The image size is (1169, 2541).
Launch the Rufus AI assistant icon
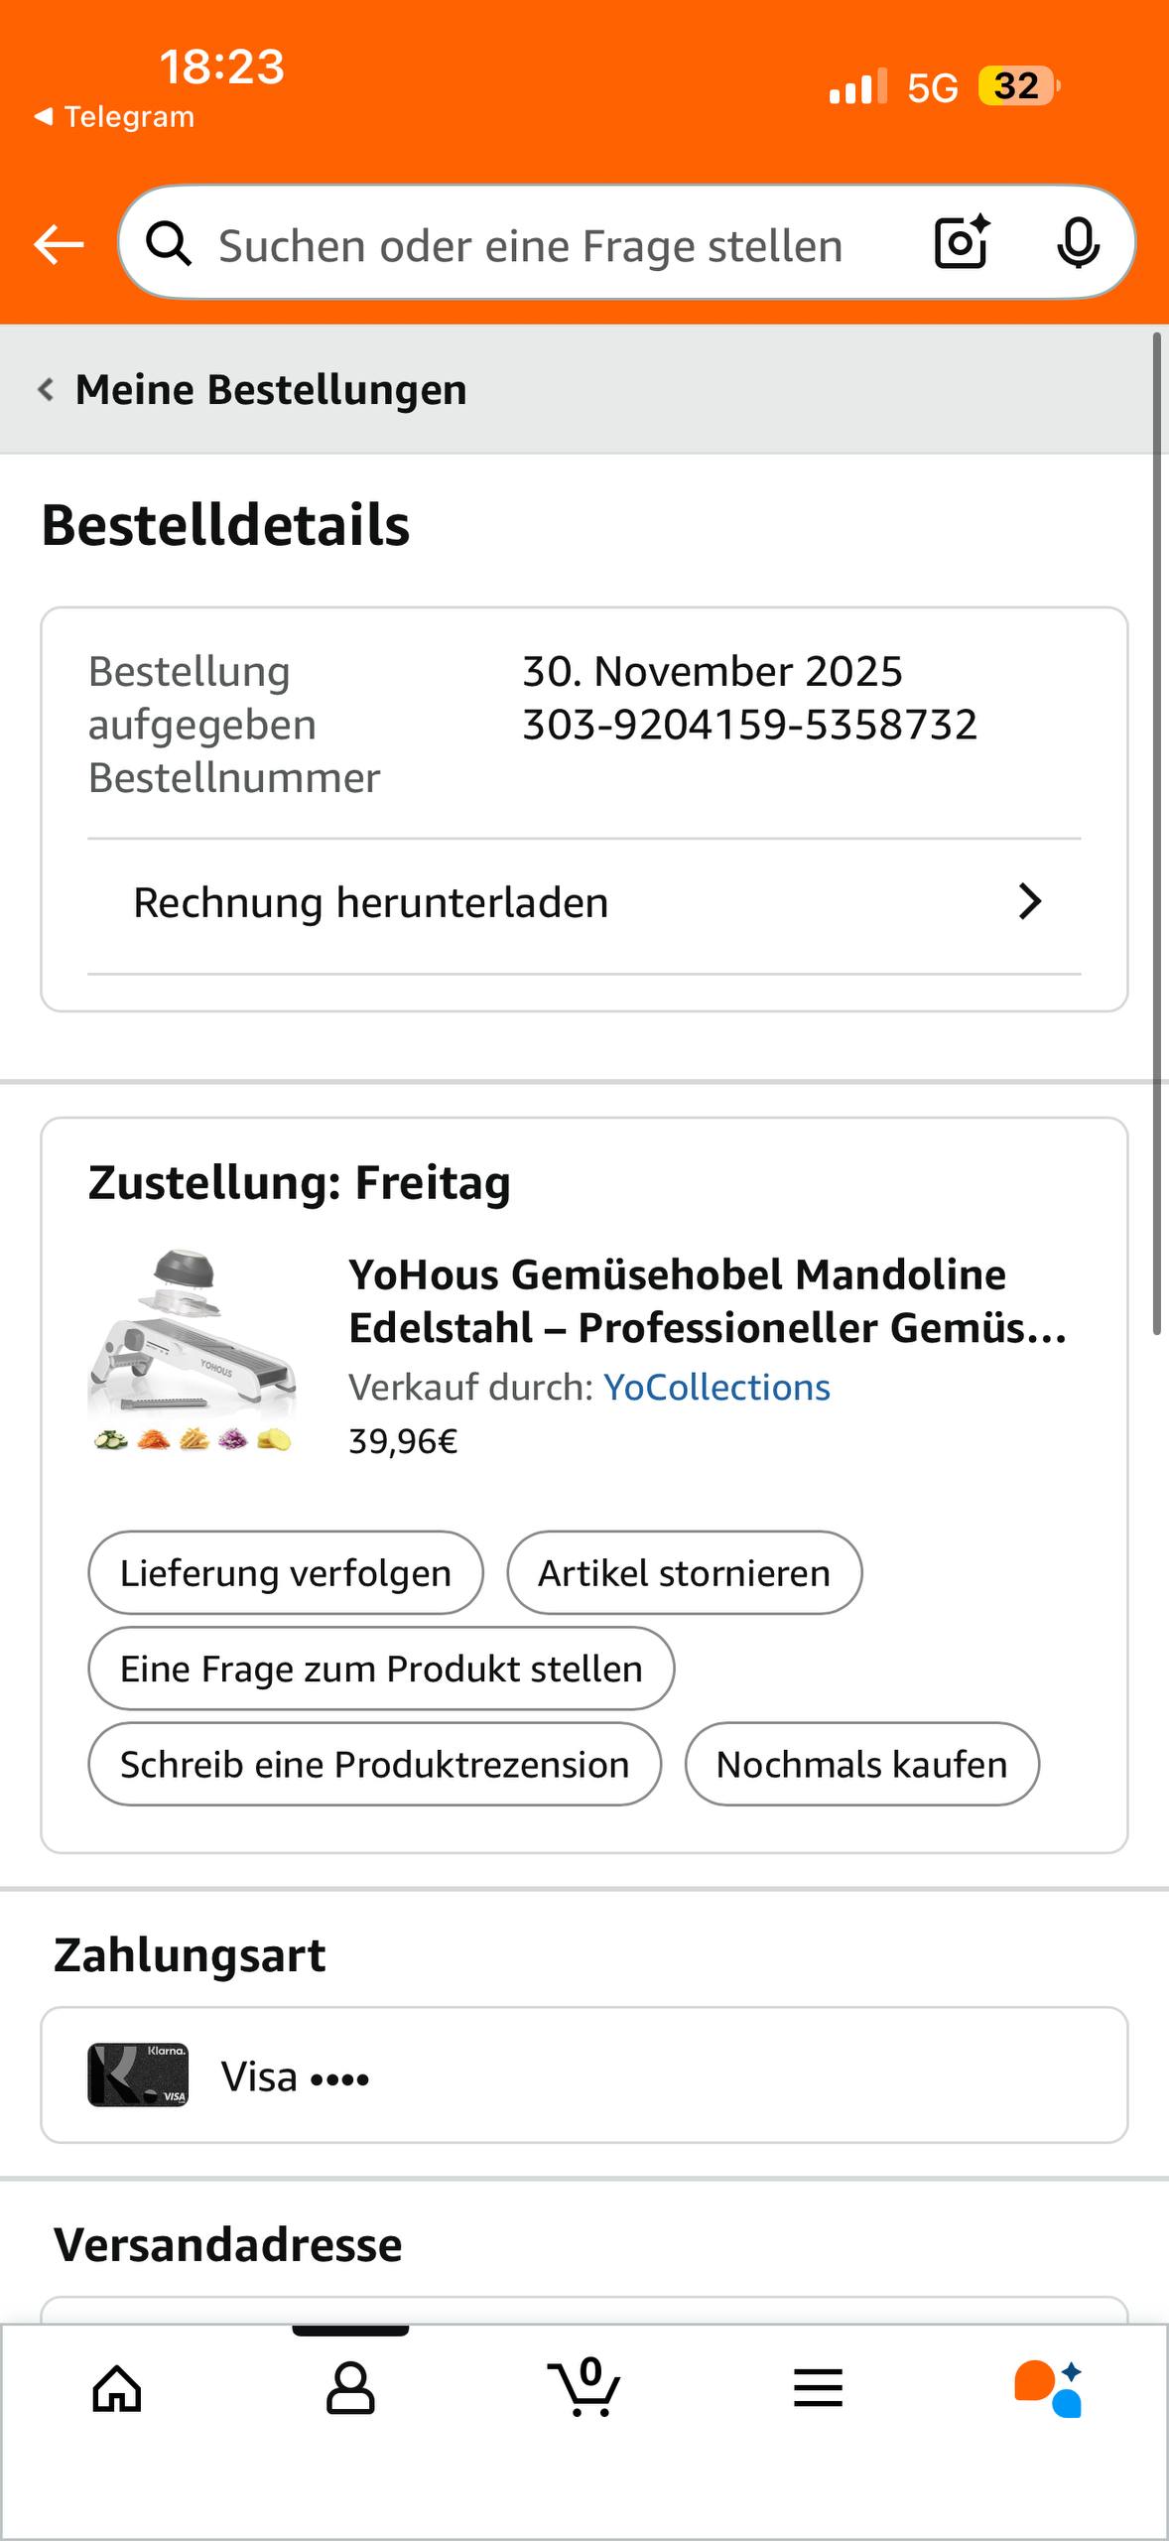tap(1049, 2387)
